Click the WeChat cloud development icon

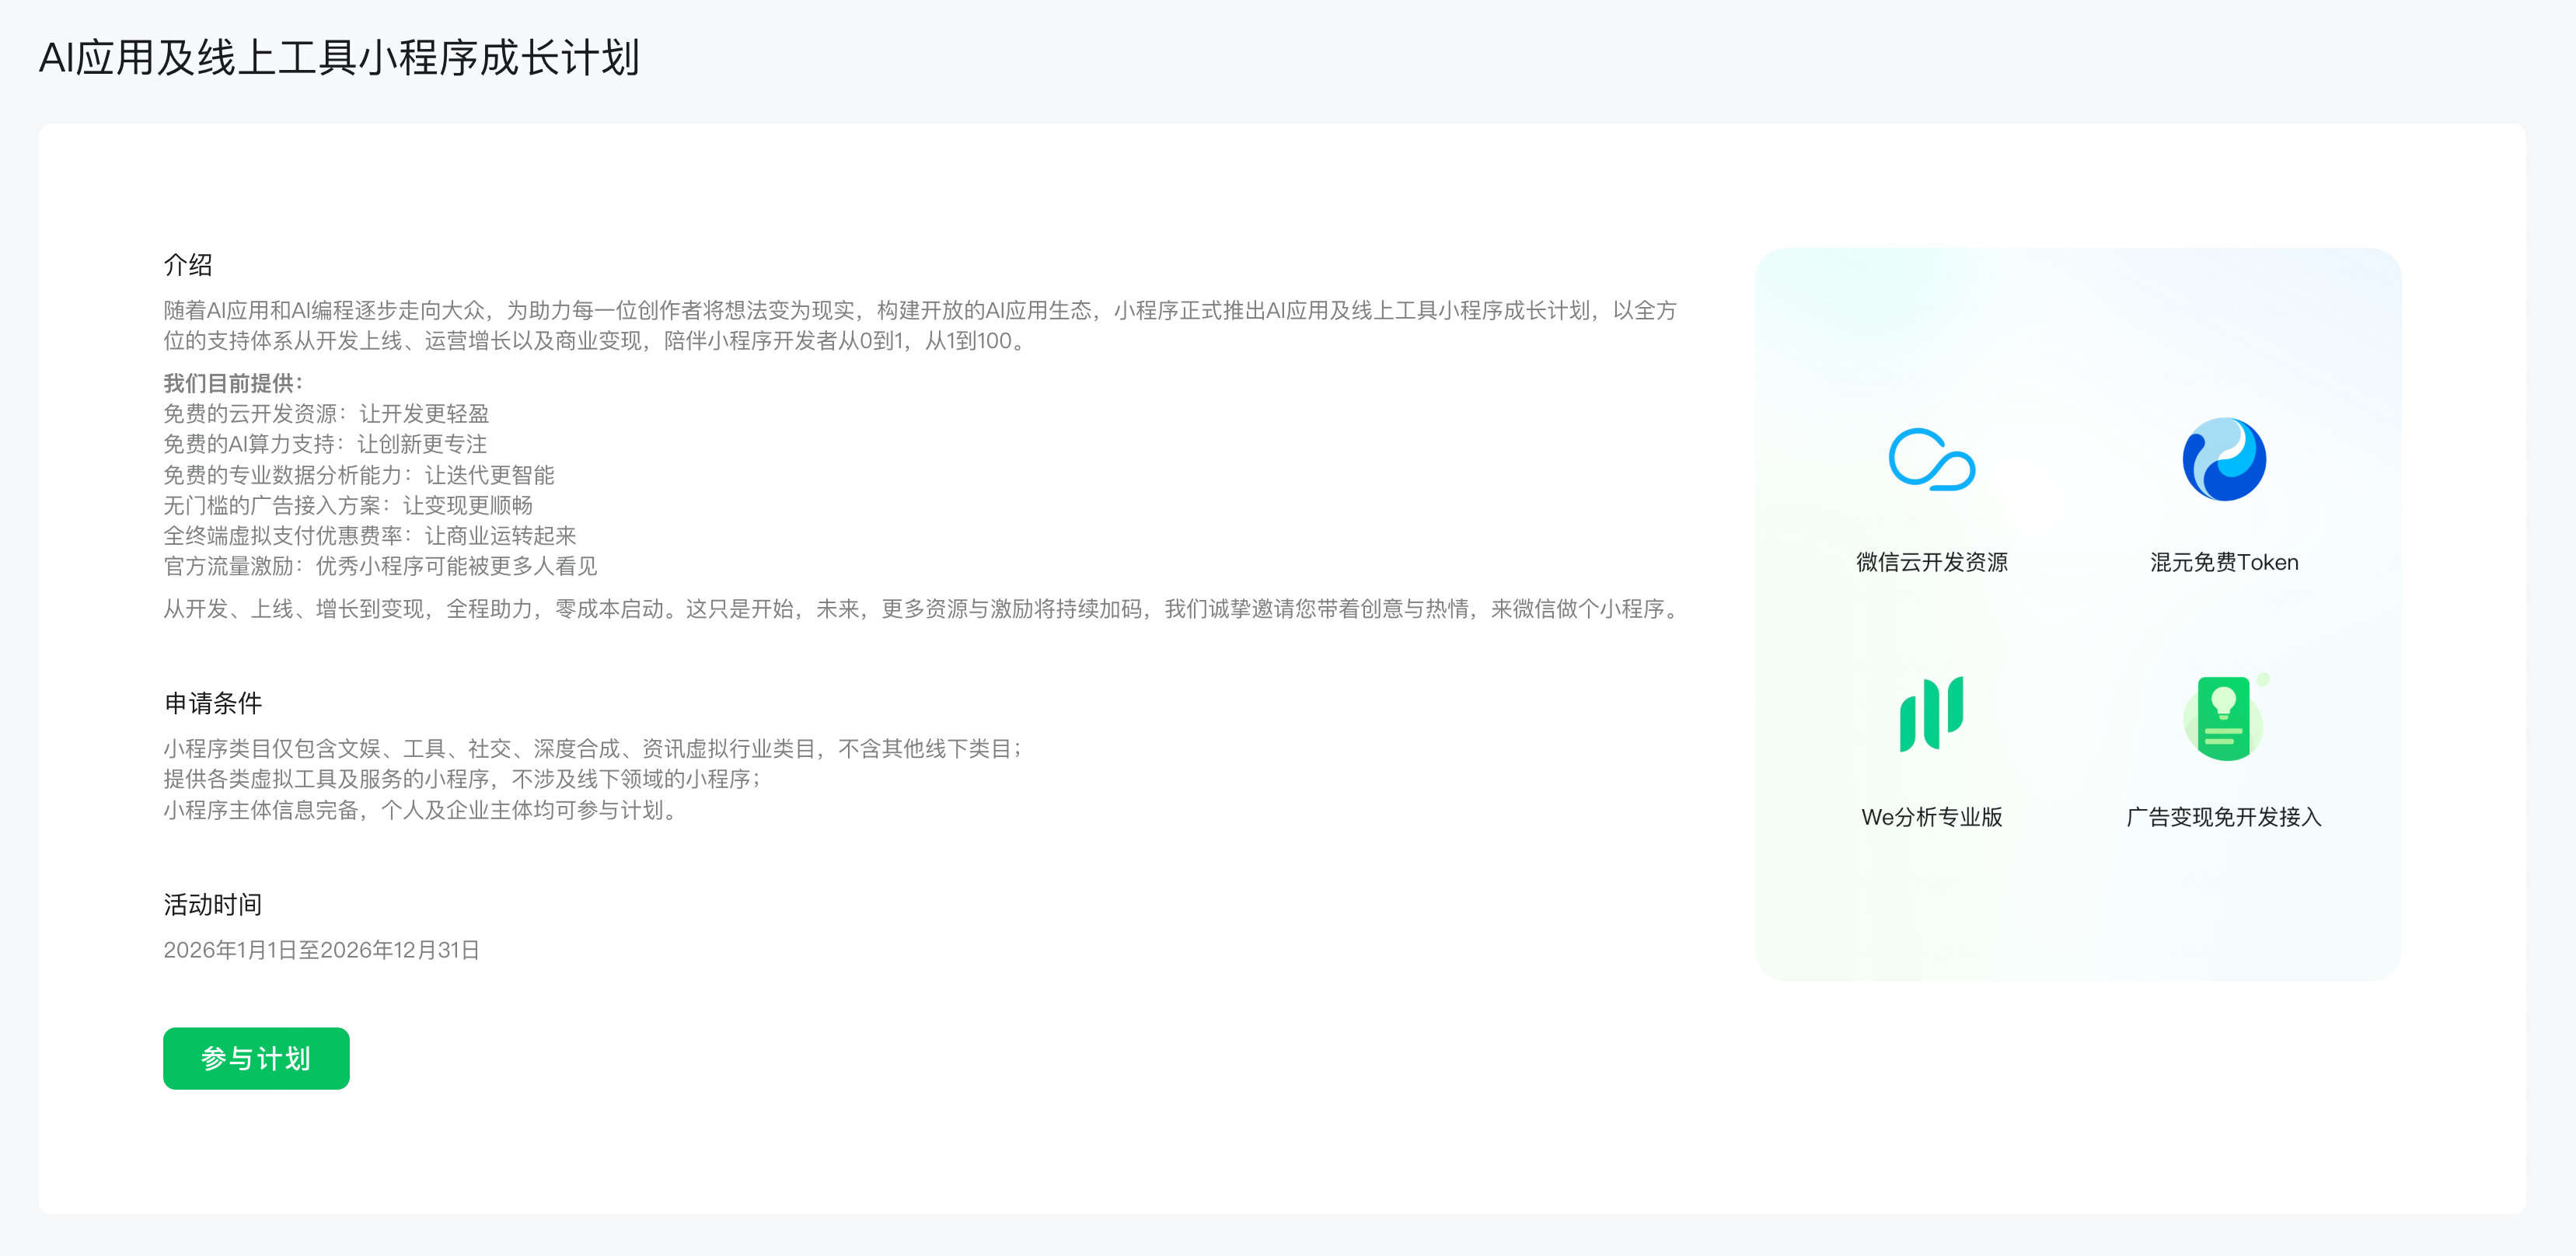(1931, 460)
